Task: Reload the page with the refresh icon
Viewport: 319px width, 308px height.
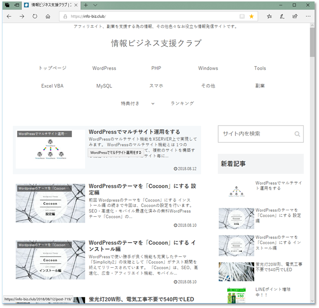Action: click(35, 17)
